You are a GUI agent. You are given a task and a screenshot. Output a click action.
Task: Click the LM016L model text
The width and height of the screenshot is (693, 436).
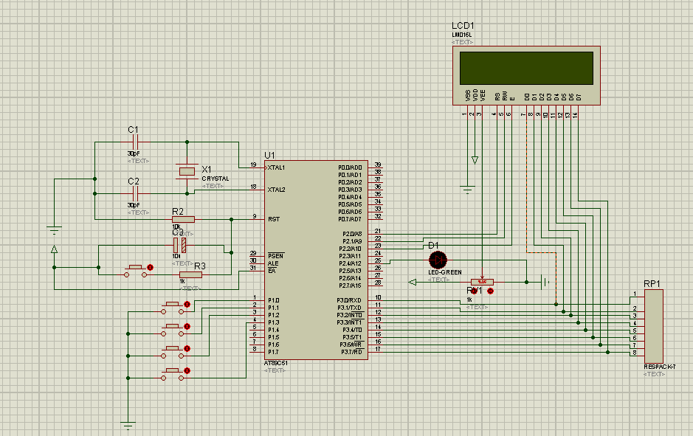click(461, 35)
